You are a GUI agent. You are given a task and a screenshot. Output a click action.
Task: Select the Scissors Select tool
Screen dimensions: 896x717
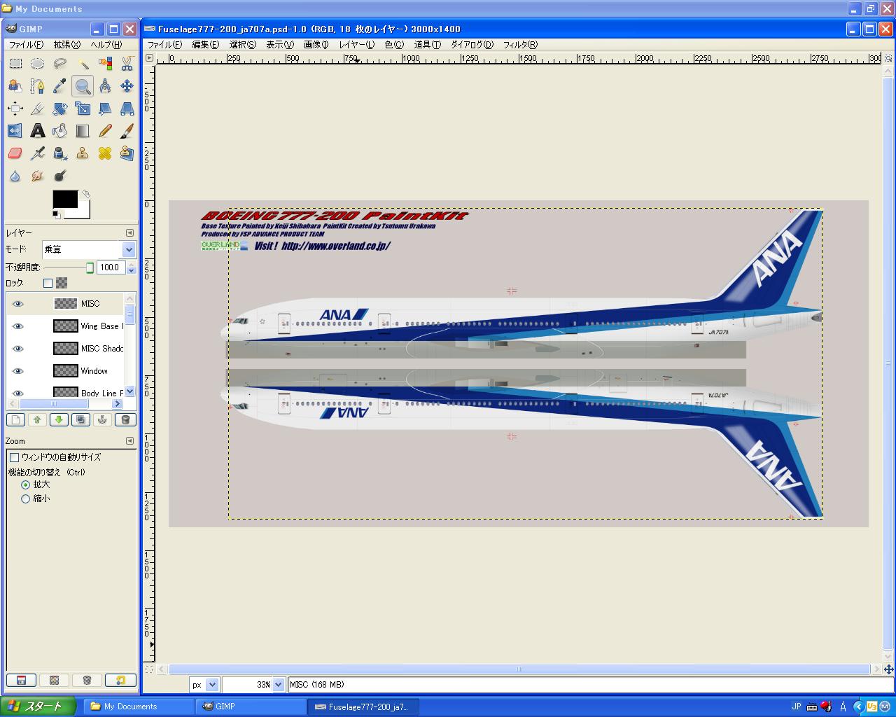pos(127,64)
